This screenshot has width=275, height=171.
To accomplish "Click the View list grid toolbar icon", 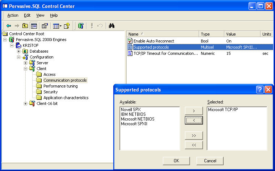I will (56, 26).
